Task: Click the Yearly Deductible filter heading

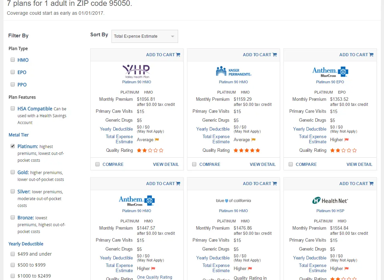Action: (x=26, y=244)
